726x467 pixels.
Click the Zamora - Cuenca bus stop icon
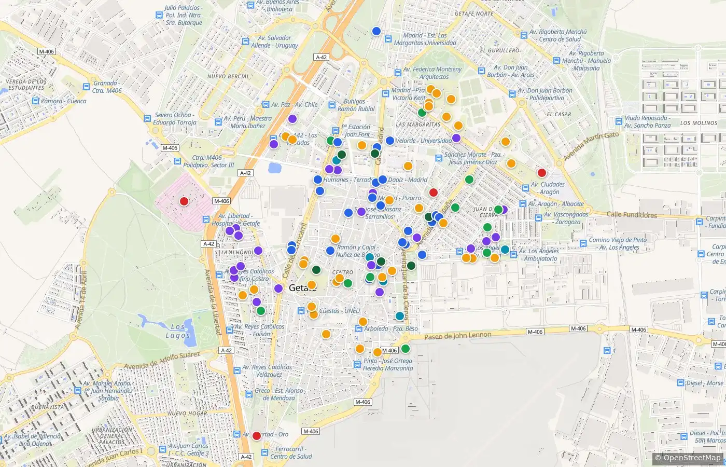click(x=35, y=101)
